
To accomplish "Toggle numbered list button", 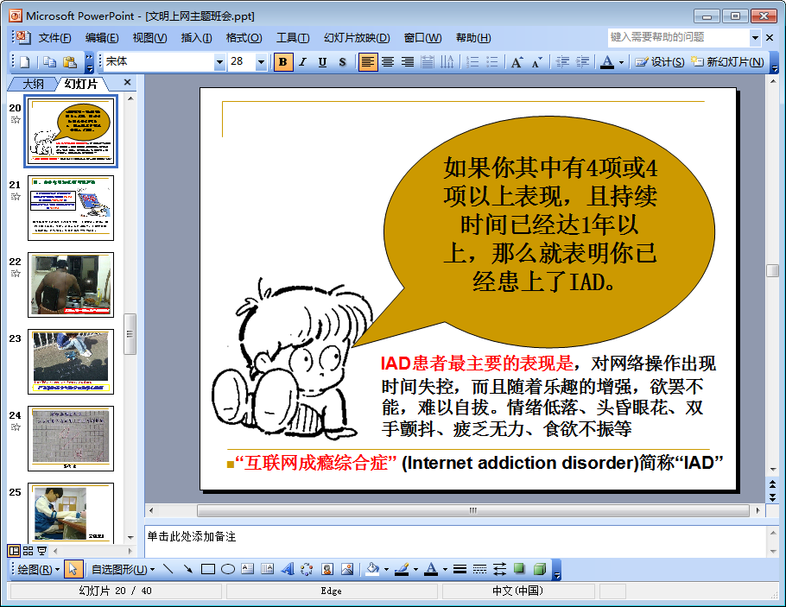I will tap(472, 62).
